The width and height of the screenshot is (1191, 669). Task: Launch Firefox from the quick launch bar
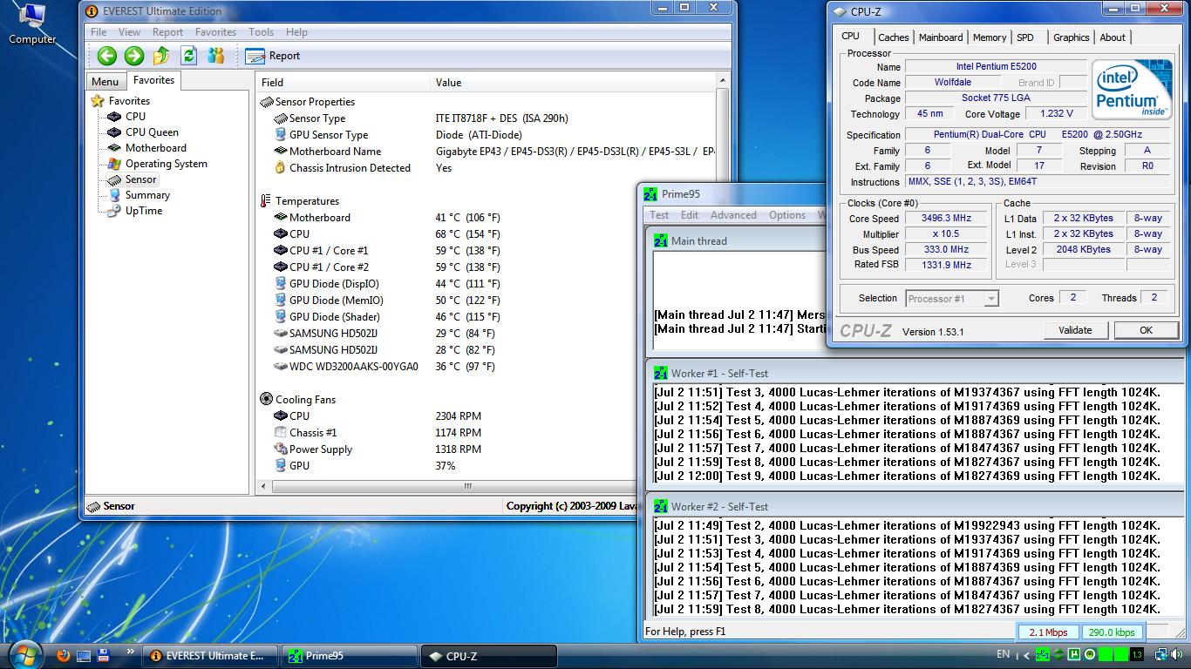(64, 655)
